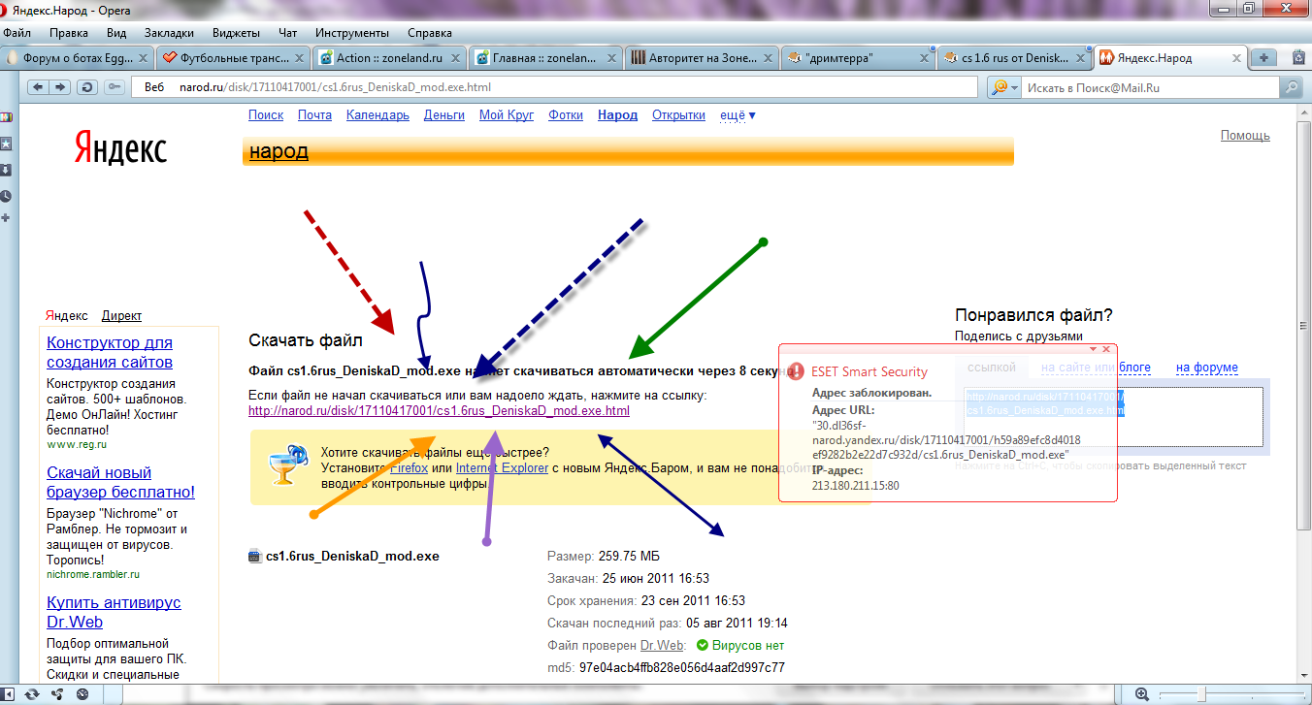Open the Открытки link

678,115
